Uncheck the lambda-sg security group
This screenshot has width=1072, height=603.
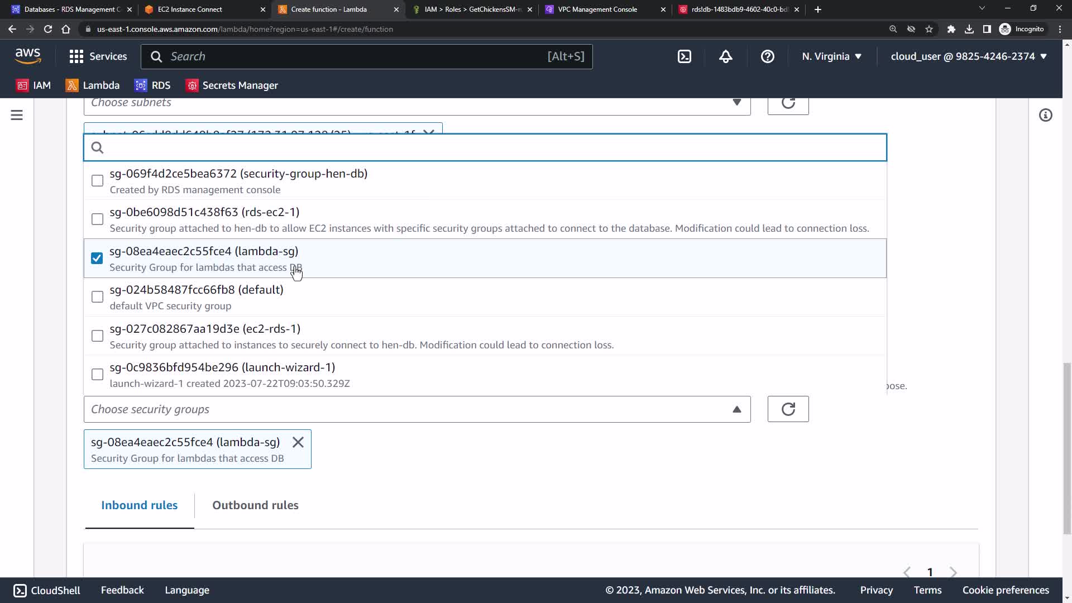[x=97, y=258]
